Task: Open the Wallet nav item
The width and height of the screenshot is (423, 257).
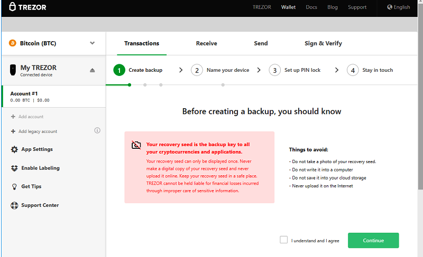Action: (288, 7)
